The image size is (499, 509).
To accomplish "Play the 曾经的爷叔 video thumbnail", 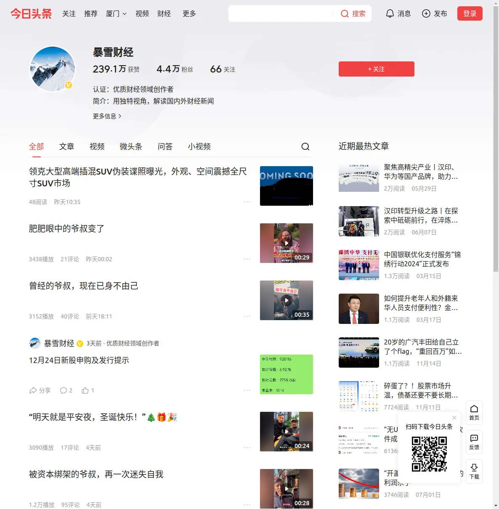I will click(x=287, y=300).
